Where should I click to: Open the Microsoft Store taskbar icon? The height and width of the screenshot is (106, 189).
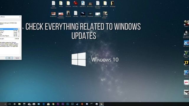click(x=48, y=104)
